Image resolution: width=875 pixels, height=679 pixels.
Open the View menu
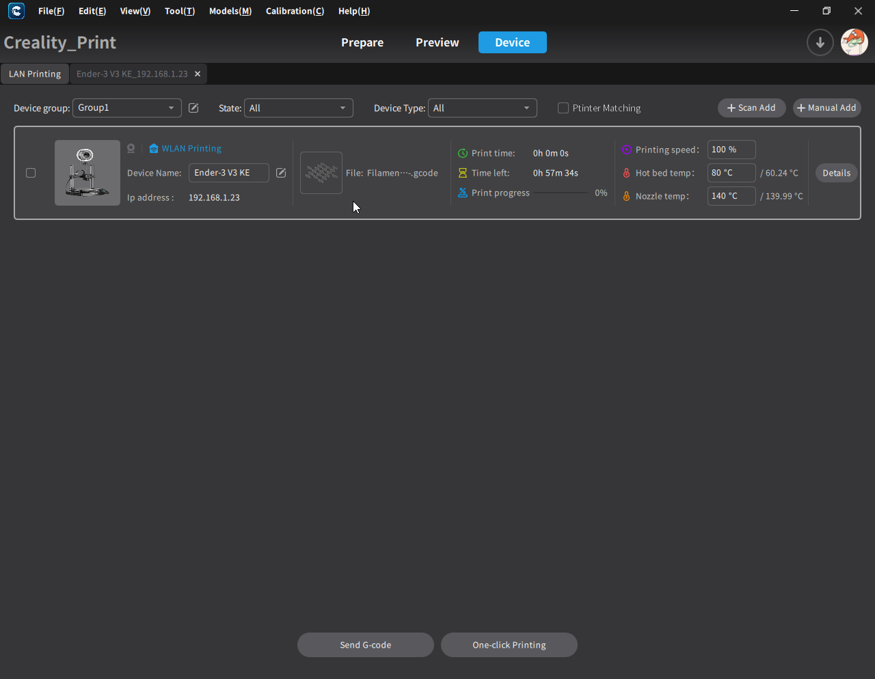pyautogui.click(x=135, y=11)
